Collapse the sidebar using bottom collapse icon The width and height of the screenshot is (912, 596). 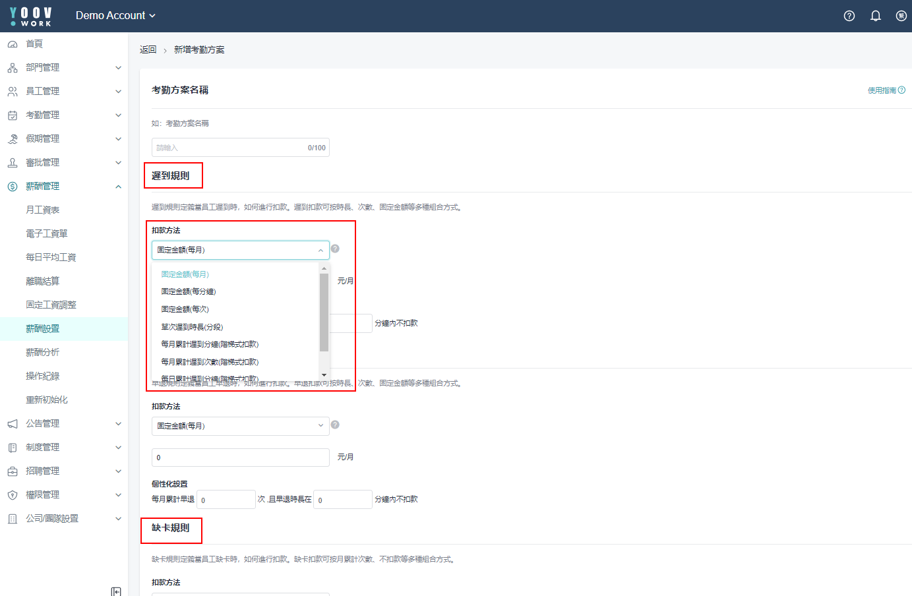[x=116, y=591]
